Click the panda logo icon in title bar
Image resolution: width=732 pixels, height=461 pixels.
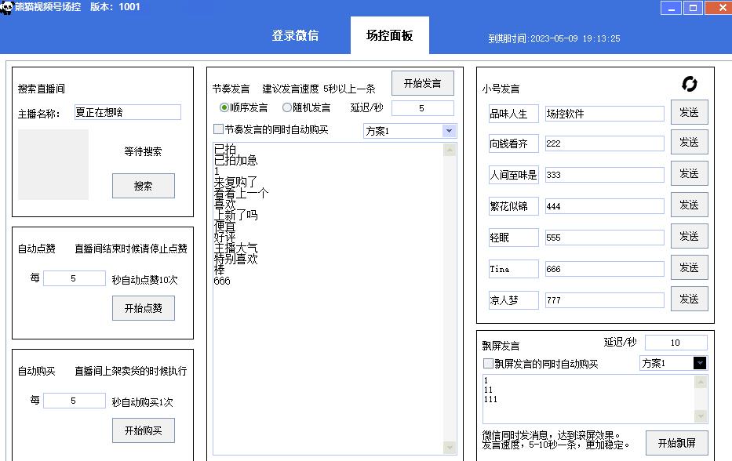pyautogui.click(x=8, y=6)
